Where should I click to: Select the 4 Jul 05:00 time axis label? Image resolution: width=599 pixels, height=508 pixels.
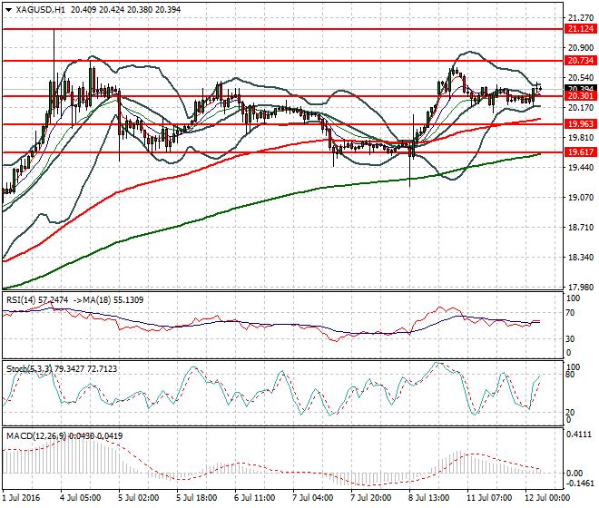point(81,498)
